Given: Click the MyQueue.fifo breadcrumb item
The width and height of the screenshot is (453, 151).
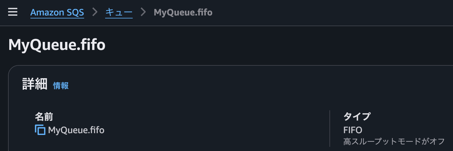Looking at the screenshot, I should (183, 12).
